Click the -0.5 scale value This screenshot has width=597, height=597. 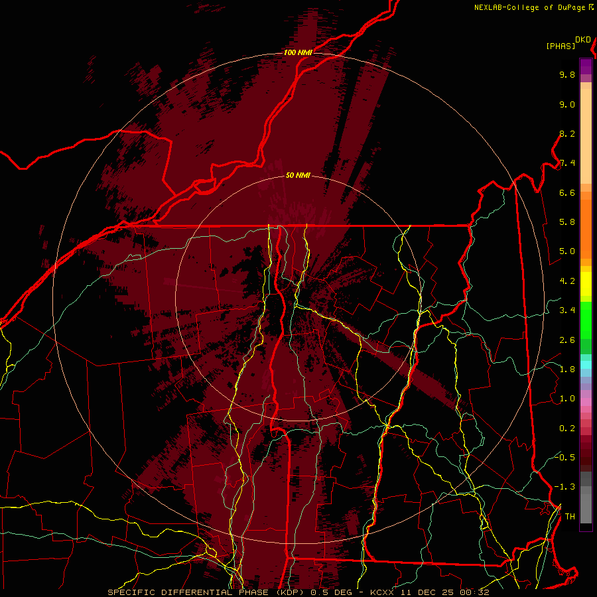(564, 457)
